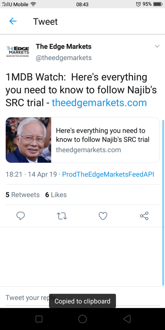Image resolution: width=165 pixels, height=330 pixels.
Task: Tap the back arrow icon
Action: (x=13, y=21)
